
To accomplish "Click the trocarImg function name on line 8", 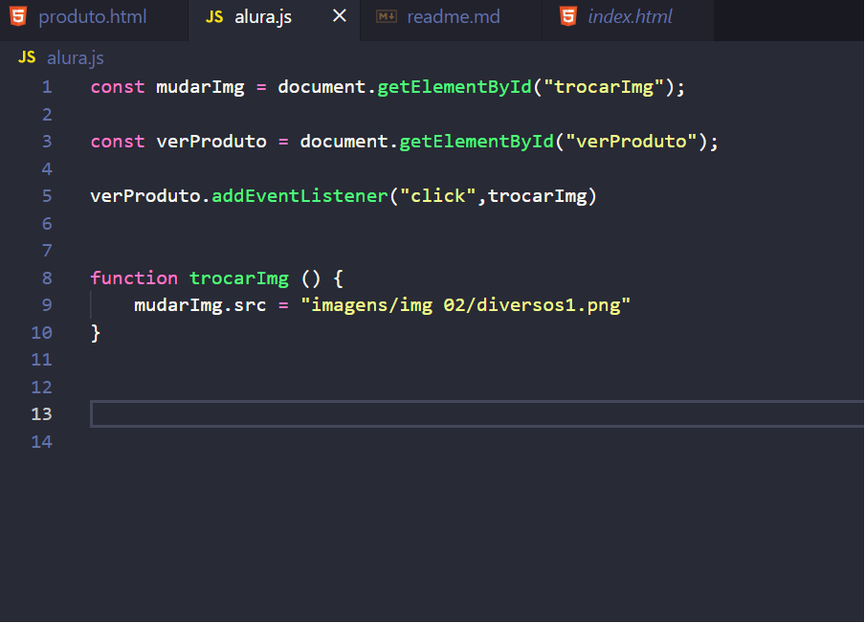I will point(239,278).
